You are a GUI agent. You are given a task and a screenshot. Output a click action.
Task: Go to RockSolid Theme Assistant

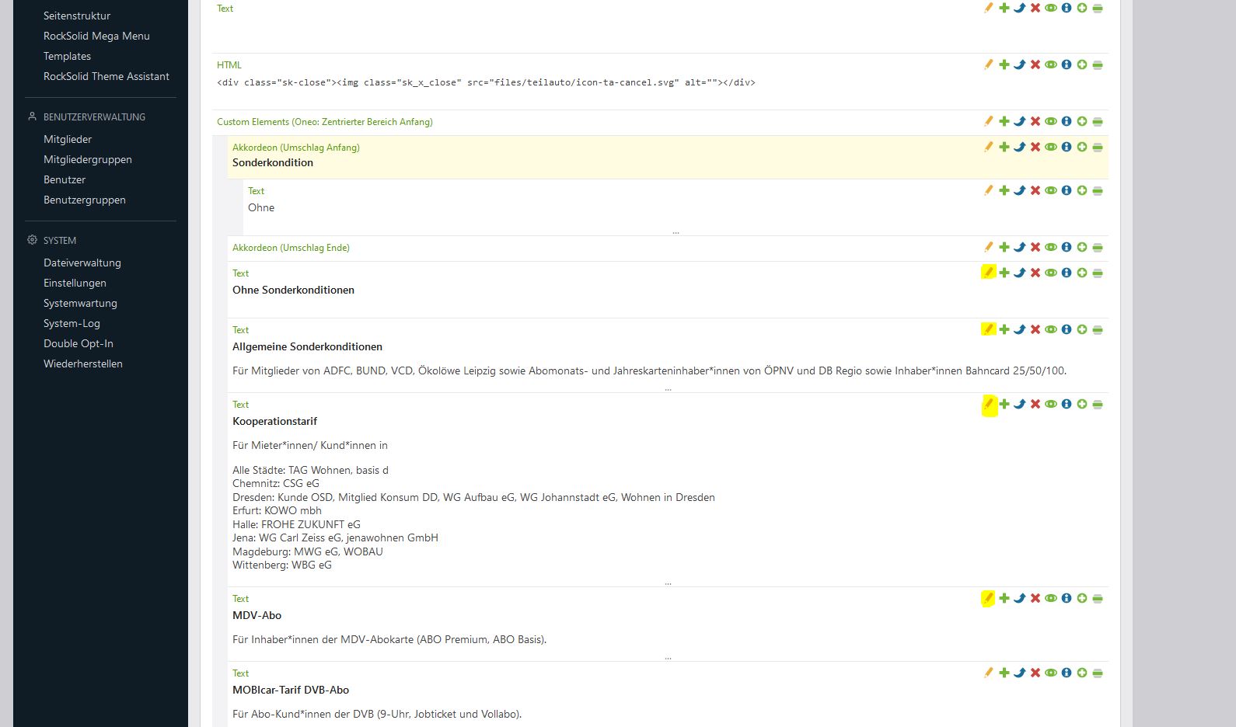[x=106, y=76]
